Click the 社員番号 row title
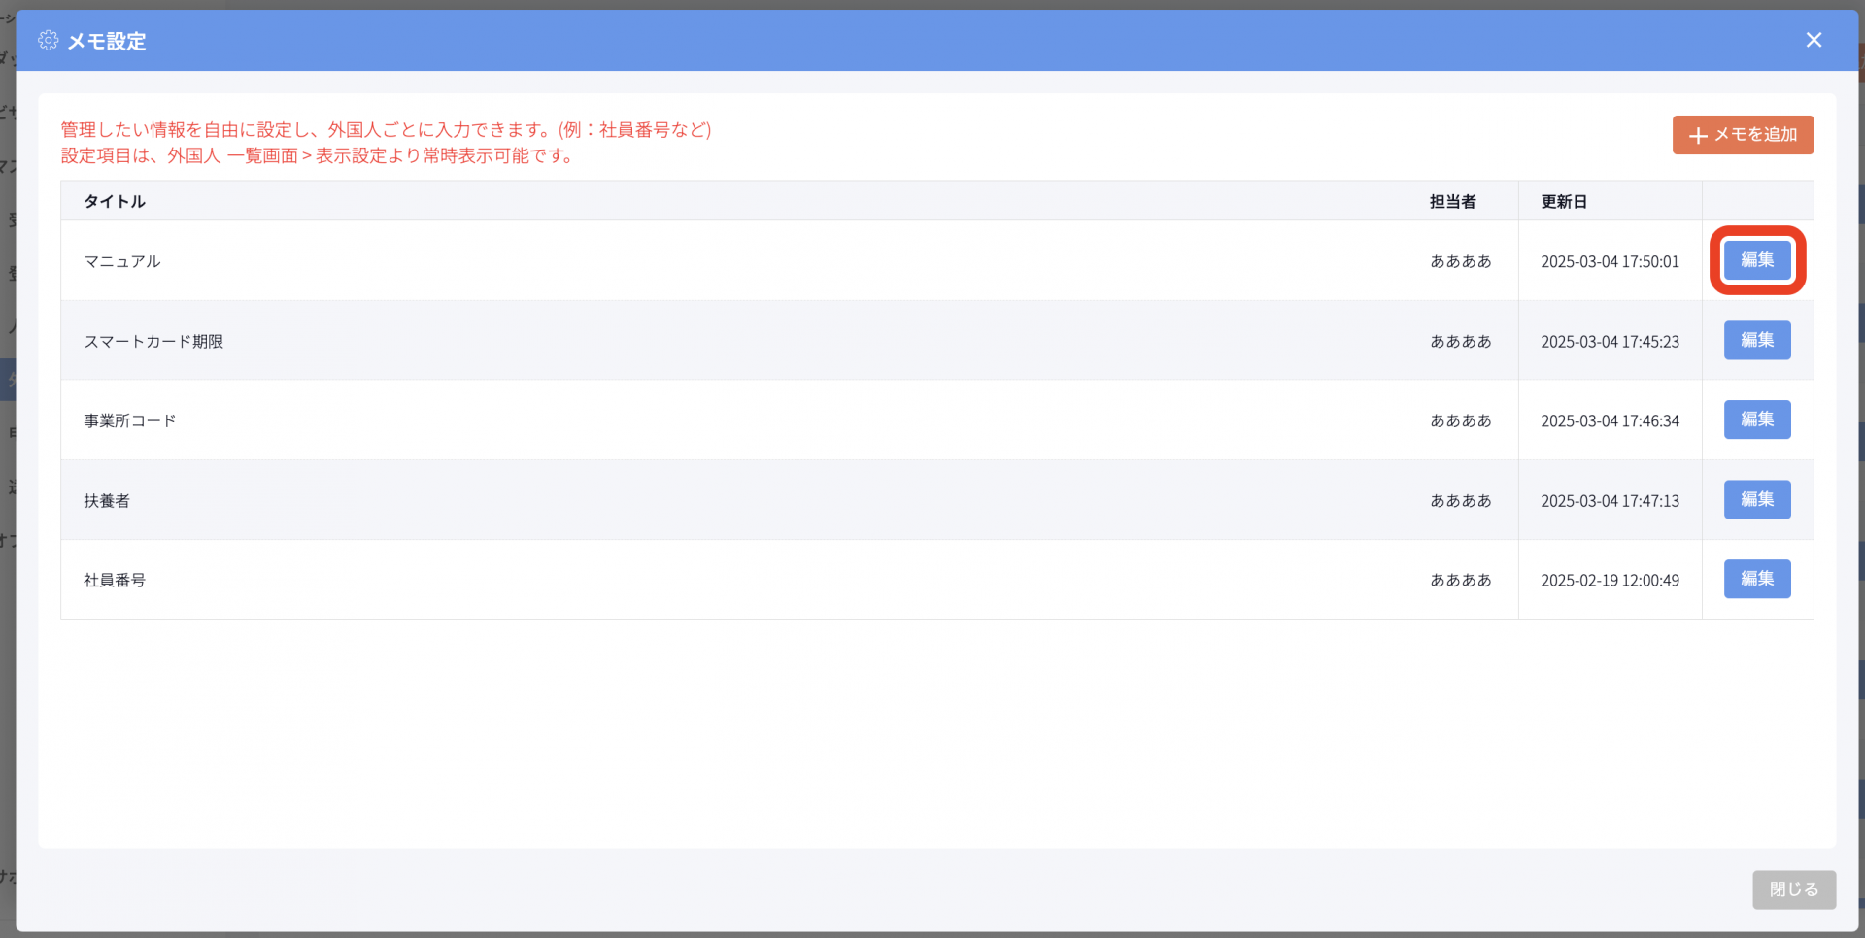Screen dimensions: 1865x938 point(115,581)
